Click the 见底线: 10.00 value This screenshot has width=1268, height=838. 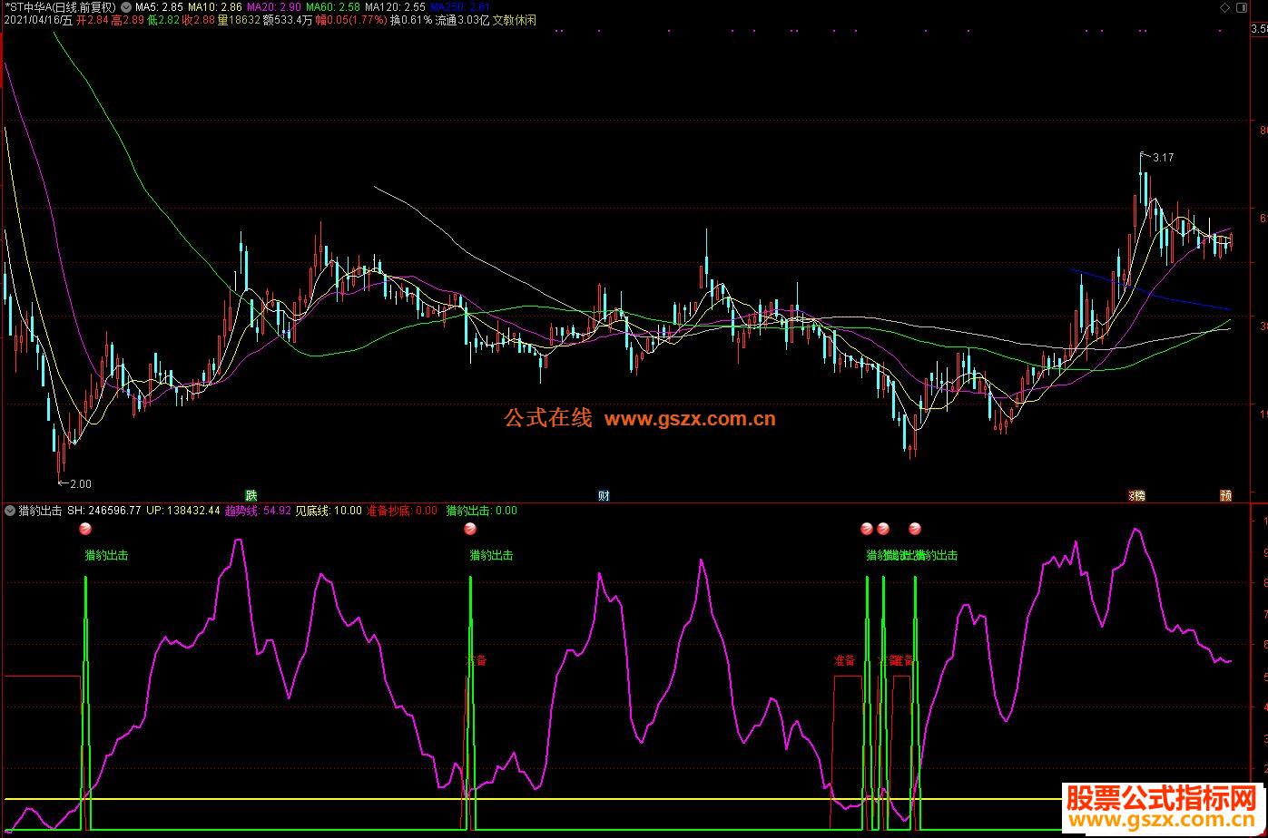(329, 511)
